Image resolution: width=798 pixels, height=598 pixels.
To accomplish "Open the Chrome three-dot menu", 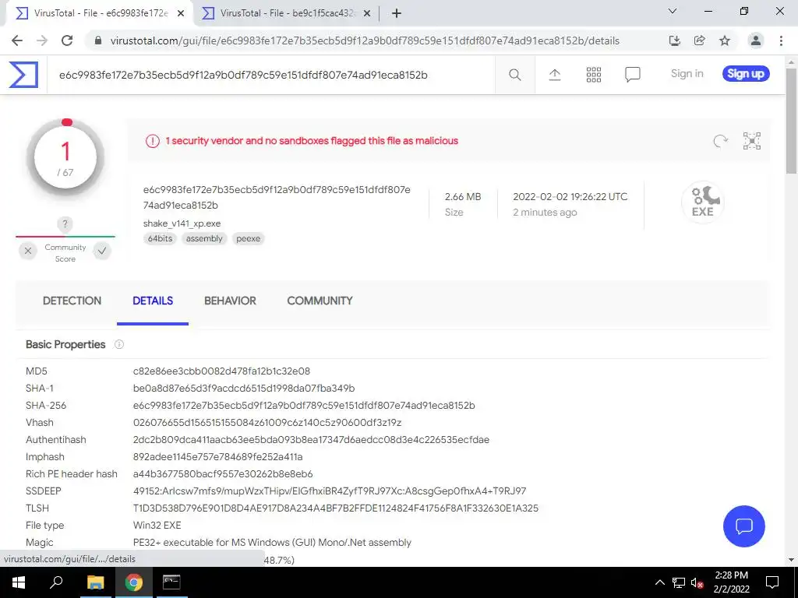I will (781, 40).
